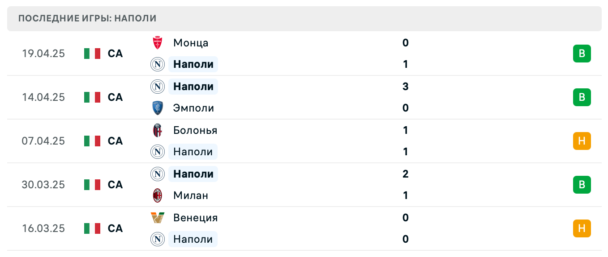The image size is (608, 257).
Task: Open the Монца team link
Action: point(191,43)
